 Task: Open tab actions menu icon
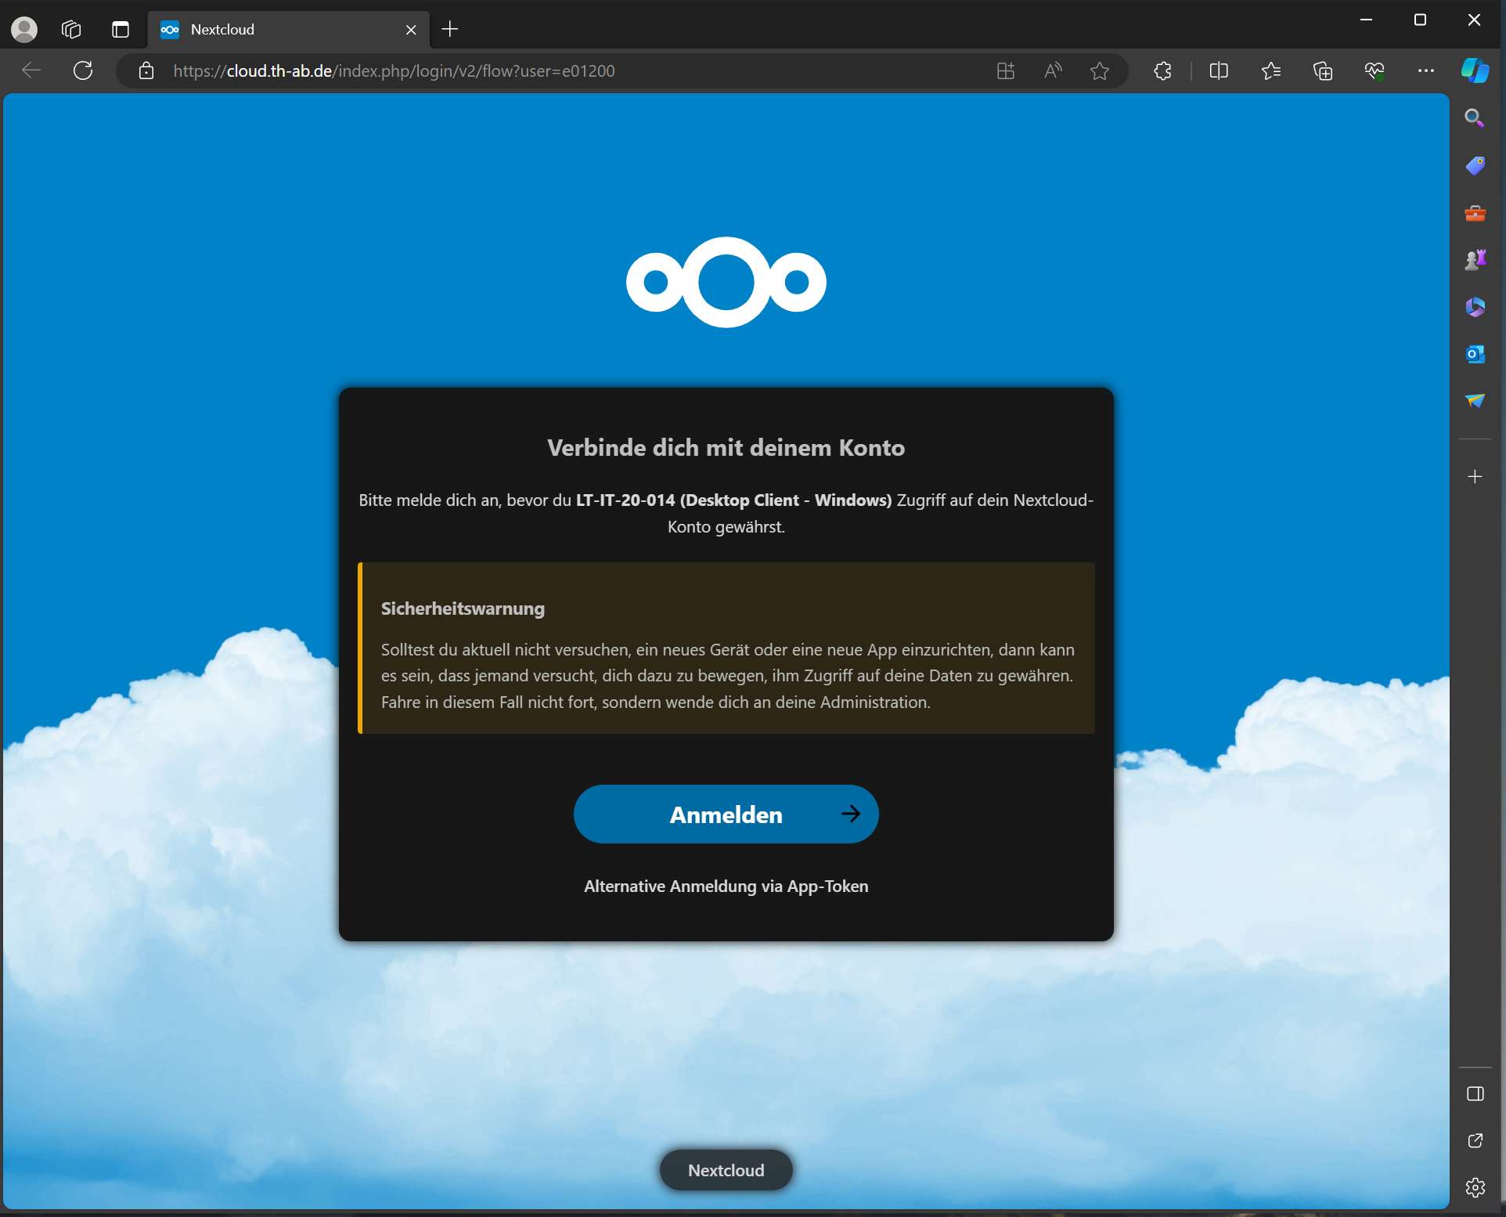pos(121,29)
